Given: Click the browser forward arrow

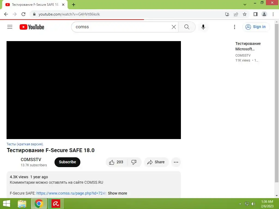Looking at the screenshot, I should click(15, 14).
